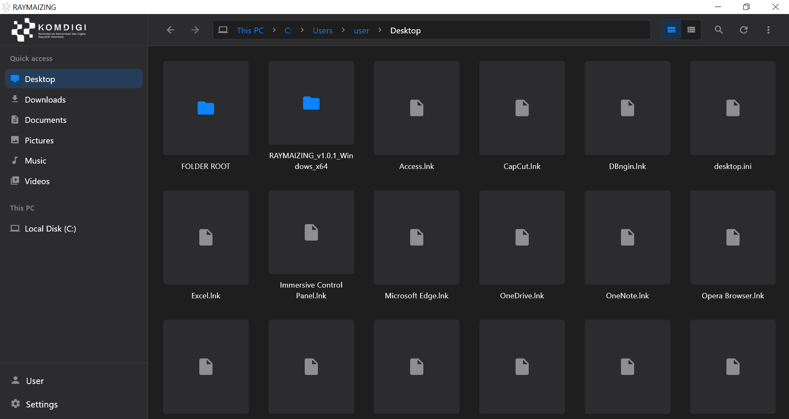Click the desktop.ini file name

point(733,166)
